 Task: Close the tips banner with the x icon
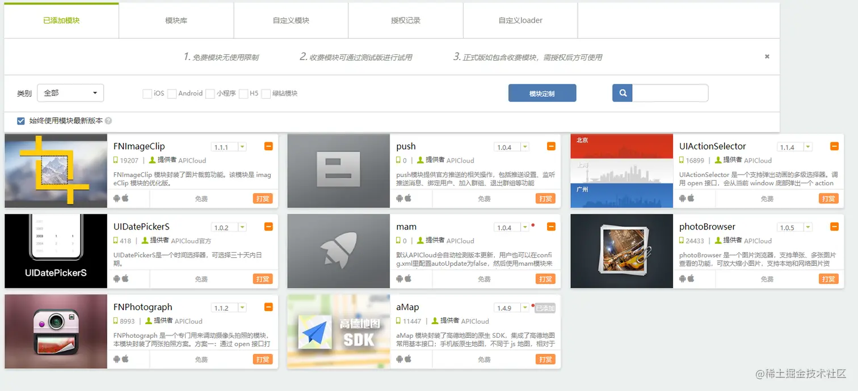click(x=767, y=57)
